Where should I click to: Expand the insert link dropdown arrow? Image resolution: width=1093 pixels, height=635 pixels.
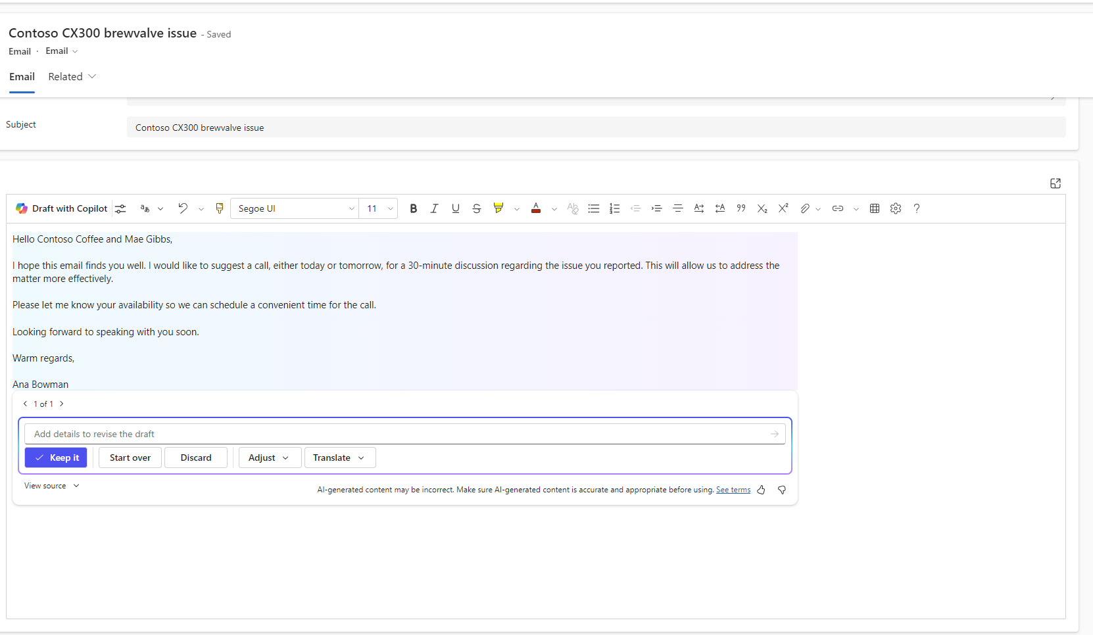tap(856, 209)
